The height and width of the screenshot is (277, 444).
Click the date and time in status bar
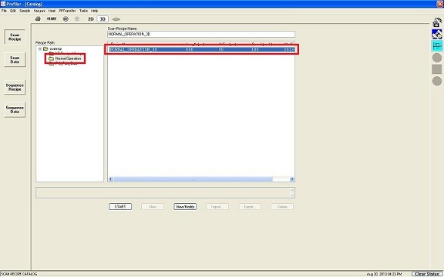point(384,274)
